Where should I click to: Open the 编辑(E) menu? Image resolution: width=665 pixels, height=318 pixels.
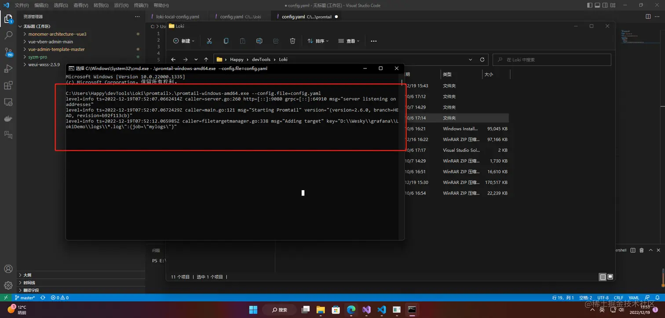coord(41,5)
